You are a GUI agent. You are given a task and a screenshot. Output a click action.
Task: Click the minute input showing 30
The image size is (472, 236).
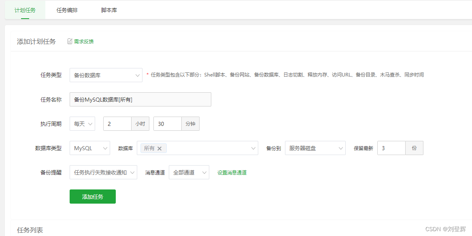pyautogui.click(x=168, y=124)
